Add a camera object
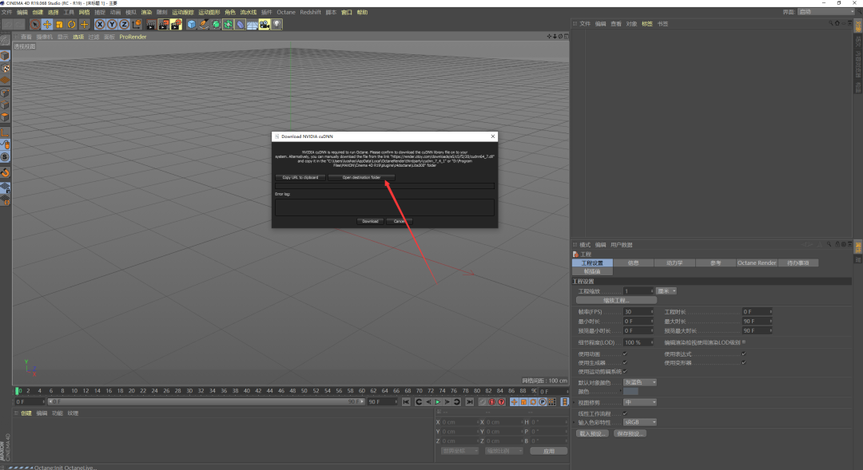Viewport: 863px width, 470px height. [x=264, y=24]
